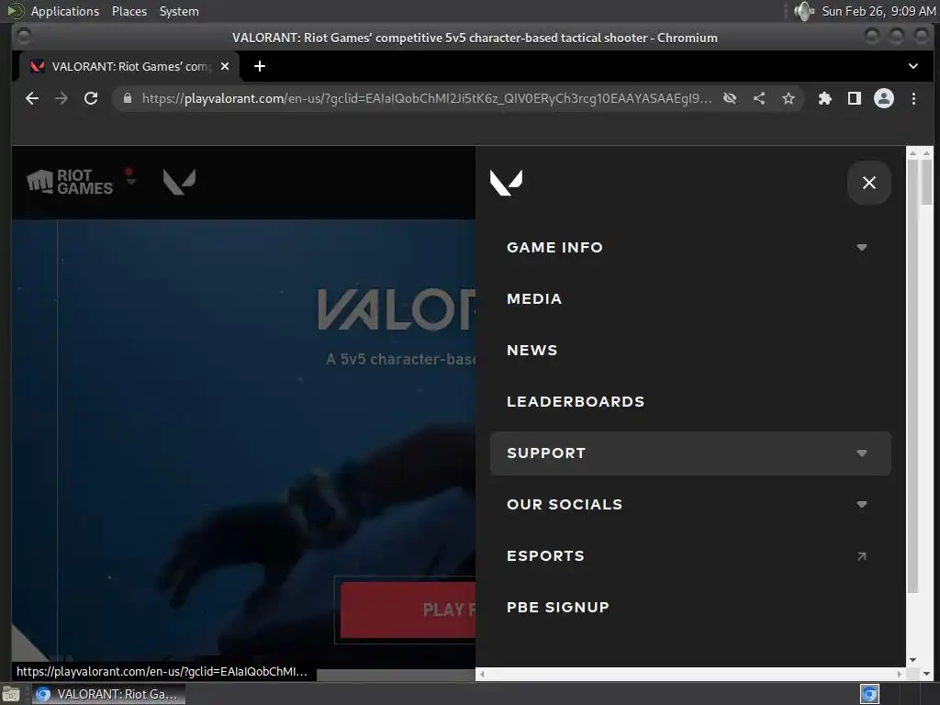Viewport: 940px width, 705px height.
Task: Share this page via share icon
Action: pos(759,98)
